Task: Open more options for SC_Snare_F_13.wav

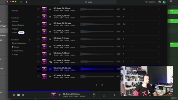Action: (159, 39)
